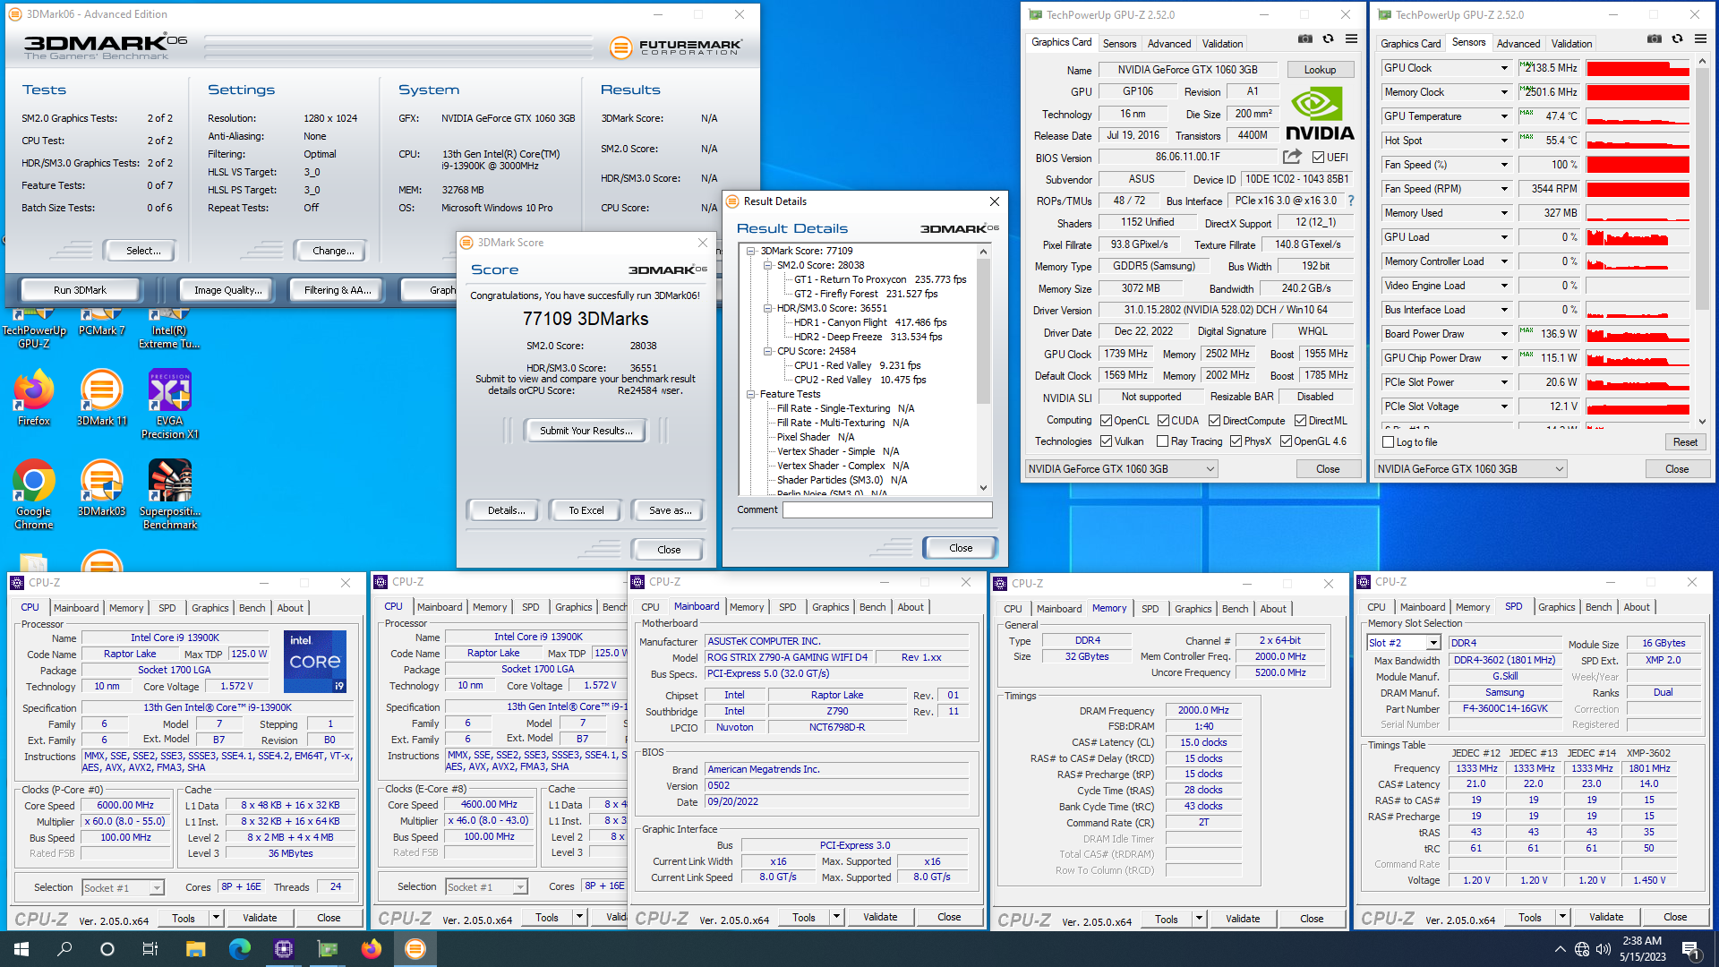This screenshot has width=1719, height=967.
Task: Click the 3DMark06 taskbar icon
Action: (415, 949)
